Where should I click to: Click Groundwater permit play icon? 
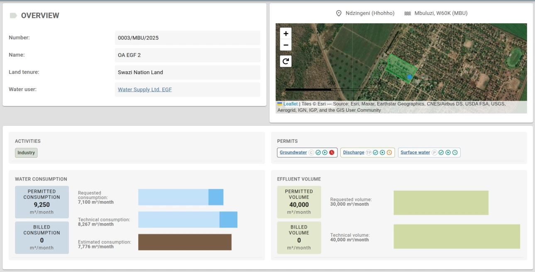point(325,153)
